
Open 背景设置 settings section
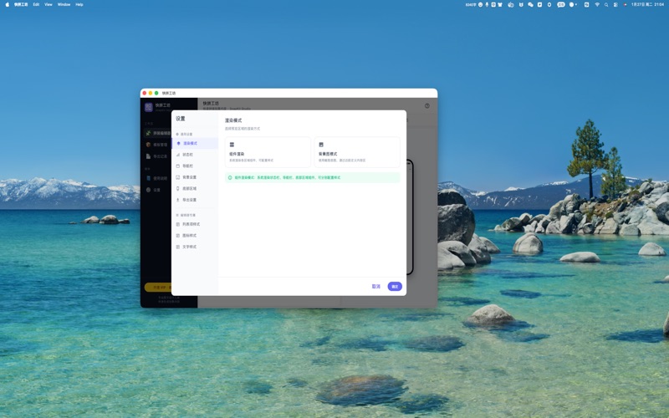(x=190, y=177)
